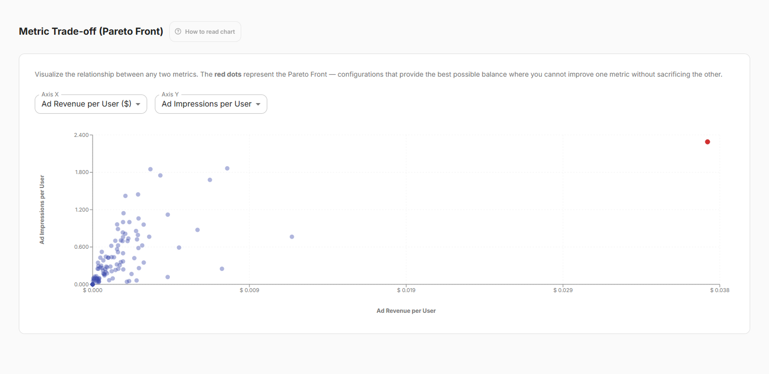Click the 1.800 y-axis tick label

coord(82,172)
